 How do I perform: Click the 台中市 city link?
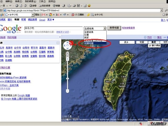point(18,48)
